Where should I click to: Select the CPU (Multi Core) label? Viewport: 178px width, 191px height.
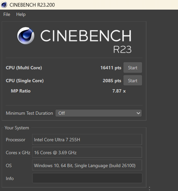tap(24, 68)
